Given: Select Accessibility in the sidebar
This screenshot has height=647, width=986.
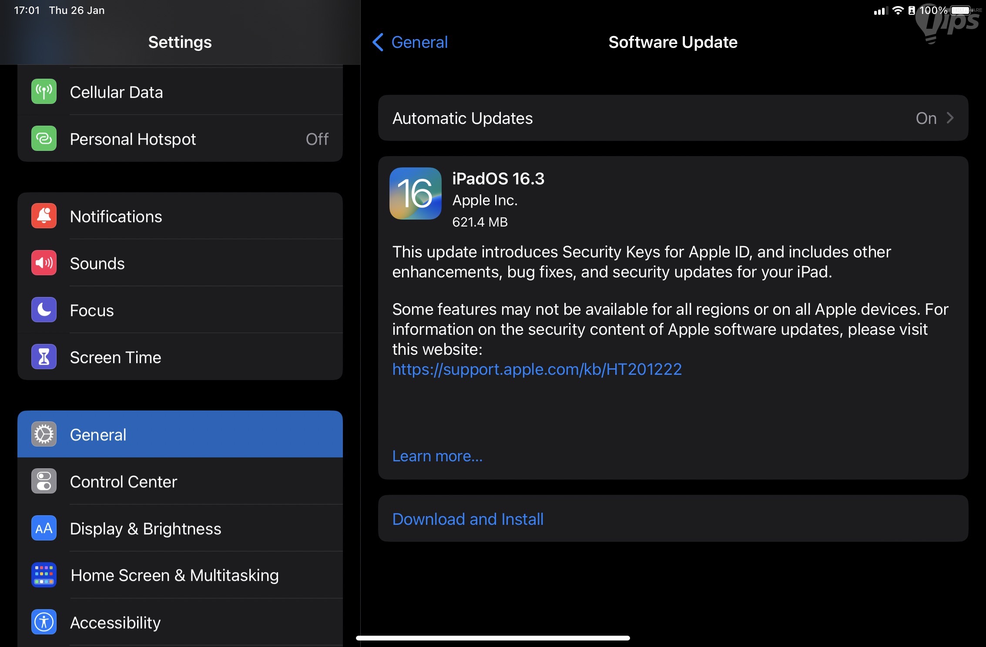Looking at the screenshot, I should pos(115,622).
